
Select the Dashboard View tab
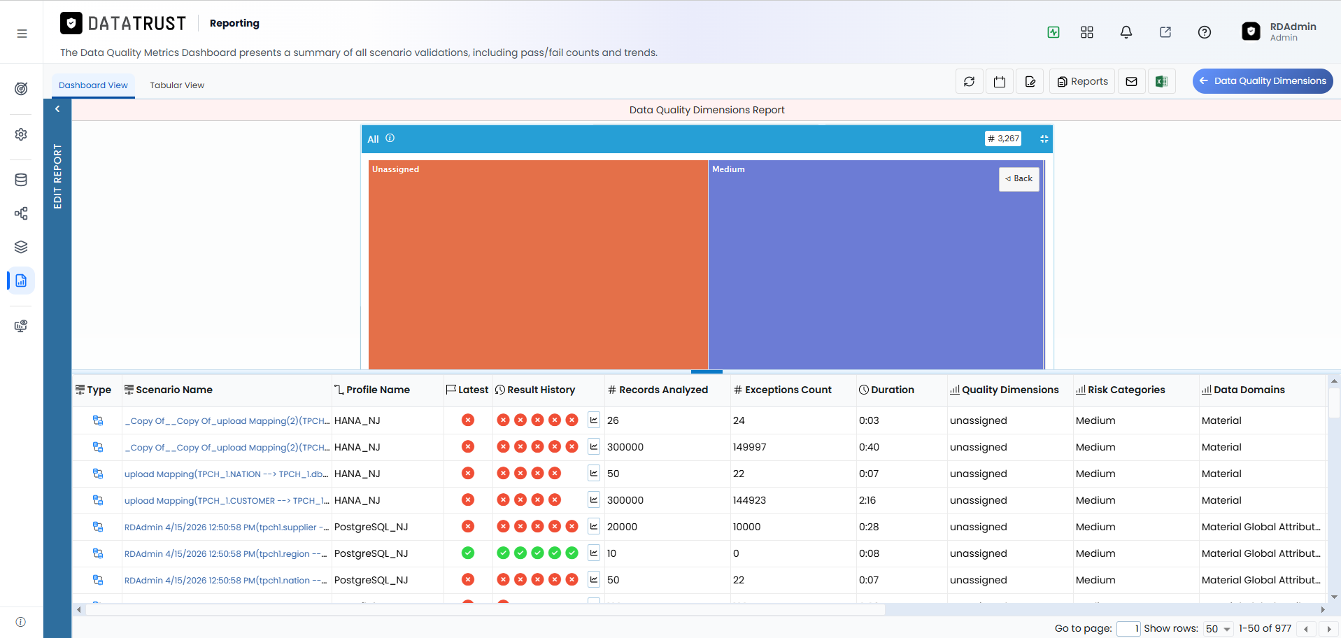[93, 85]
